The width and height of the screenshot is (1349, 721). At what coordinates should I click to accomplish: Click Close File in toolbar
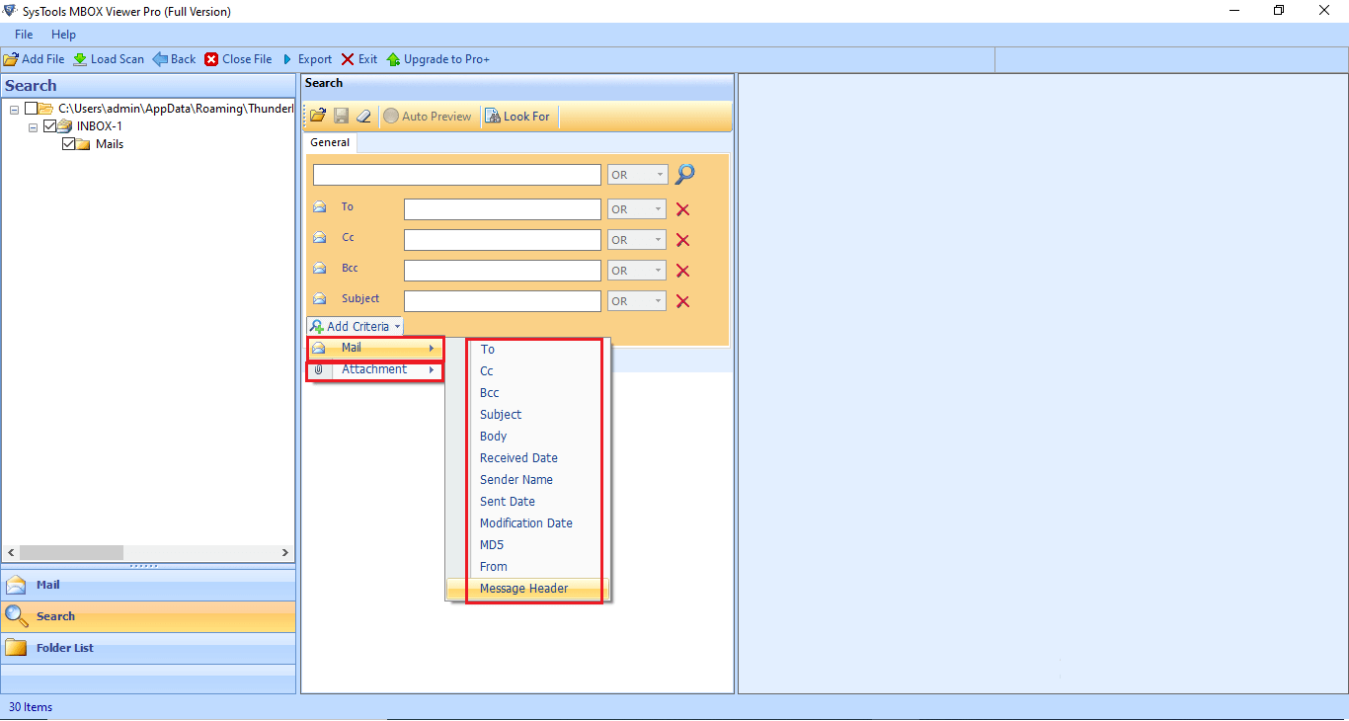[x=238, y=59]
